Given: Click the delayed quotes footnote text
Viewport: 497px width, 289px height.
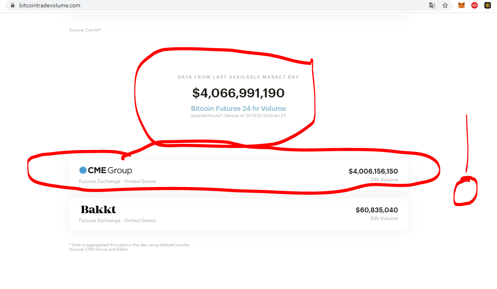Looking at the screenshot, I should click(129, 245).
